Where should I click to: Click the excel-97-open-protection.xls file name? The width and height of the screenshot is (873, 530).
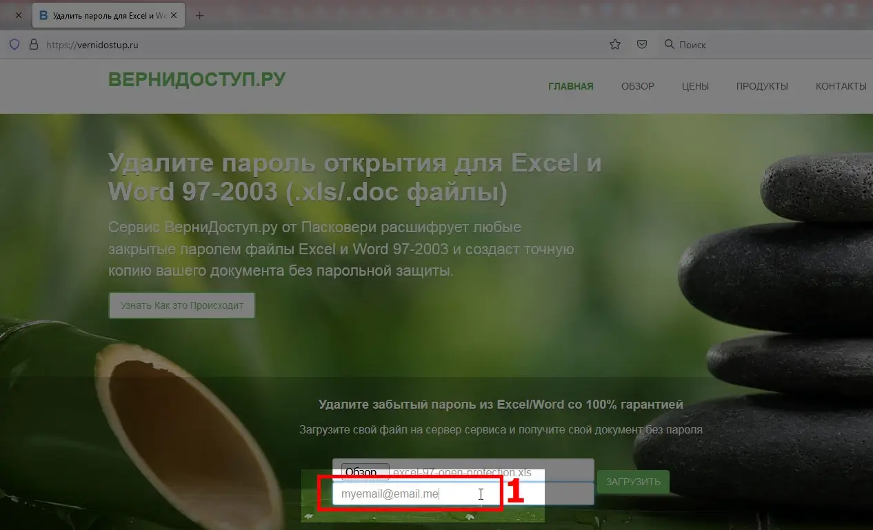463,473
